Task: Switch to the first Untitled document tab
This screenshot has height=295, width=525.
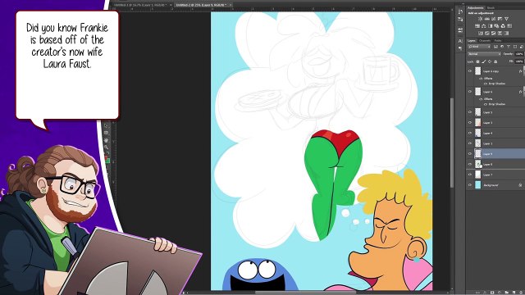Action: tap(140, 5)
